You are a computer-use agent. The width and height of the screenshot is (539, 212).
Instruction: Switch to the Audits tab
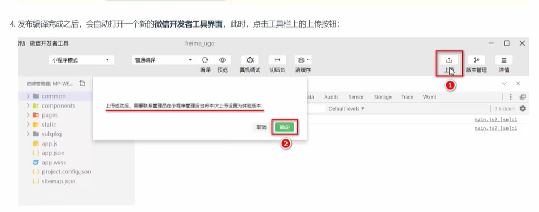point(332,97)
